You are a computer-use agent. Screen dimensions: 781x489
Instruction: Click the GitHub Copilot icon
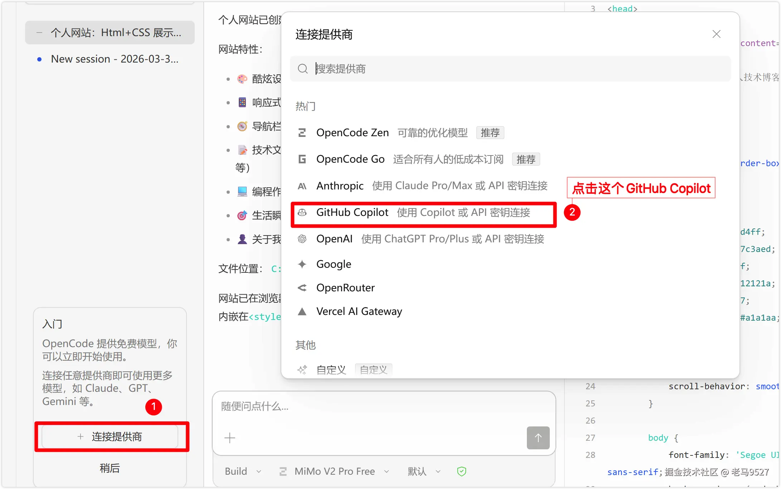coord(302,213)
